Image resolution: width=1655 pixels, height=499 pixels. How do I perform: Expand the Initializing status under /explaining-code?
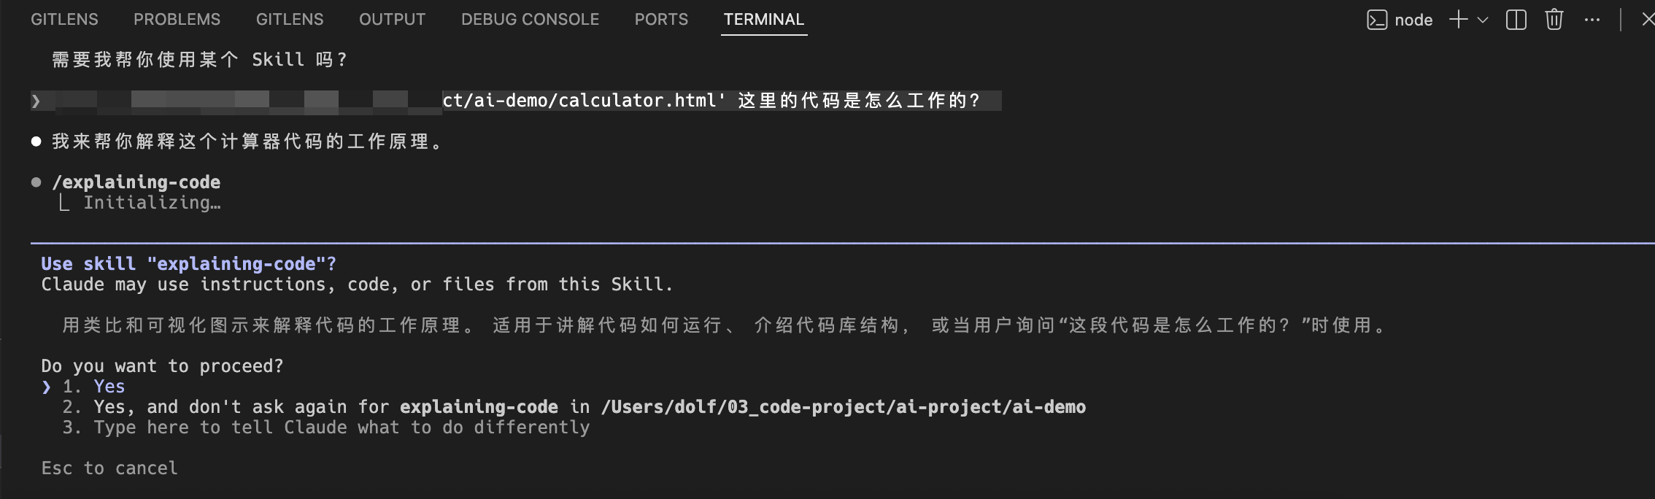151,203
